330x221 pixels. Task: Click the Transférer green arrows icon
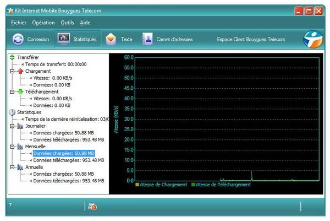[12, 57]
